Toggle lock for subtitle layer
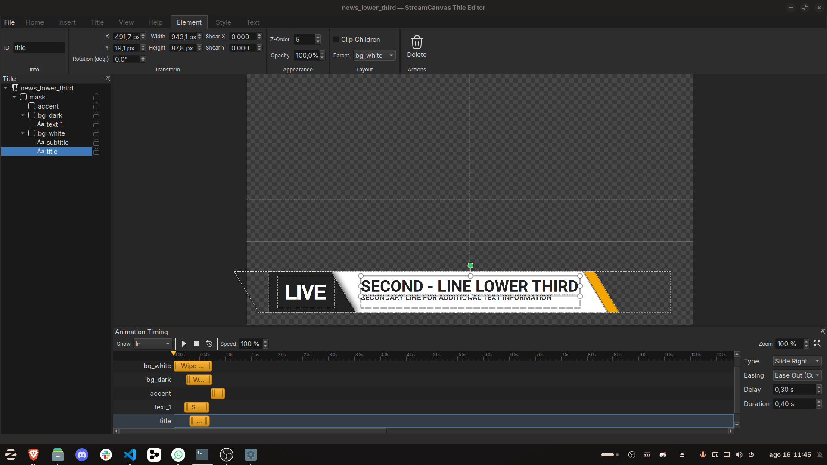Image resolution: width=827 pixels, height=465 pixels. [x=96, y=143]
